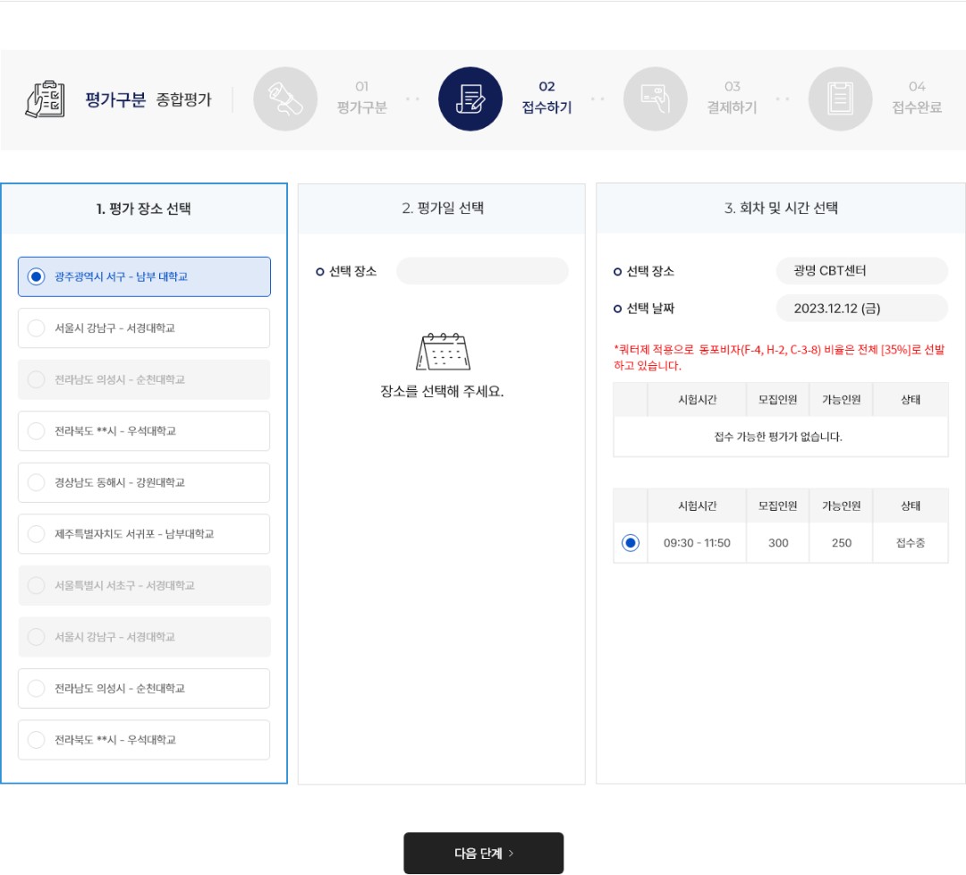Pick 경상남도 동해시 - 강원대학교 location
Image resolution: width=966 pixels, height=875 pixels.
coord(144,482)
